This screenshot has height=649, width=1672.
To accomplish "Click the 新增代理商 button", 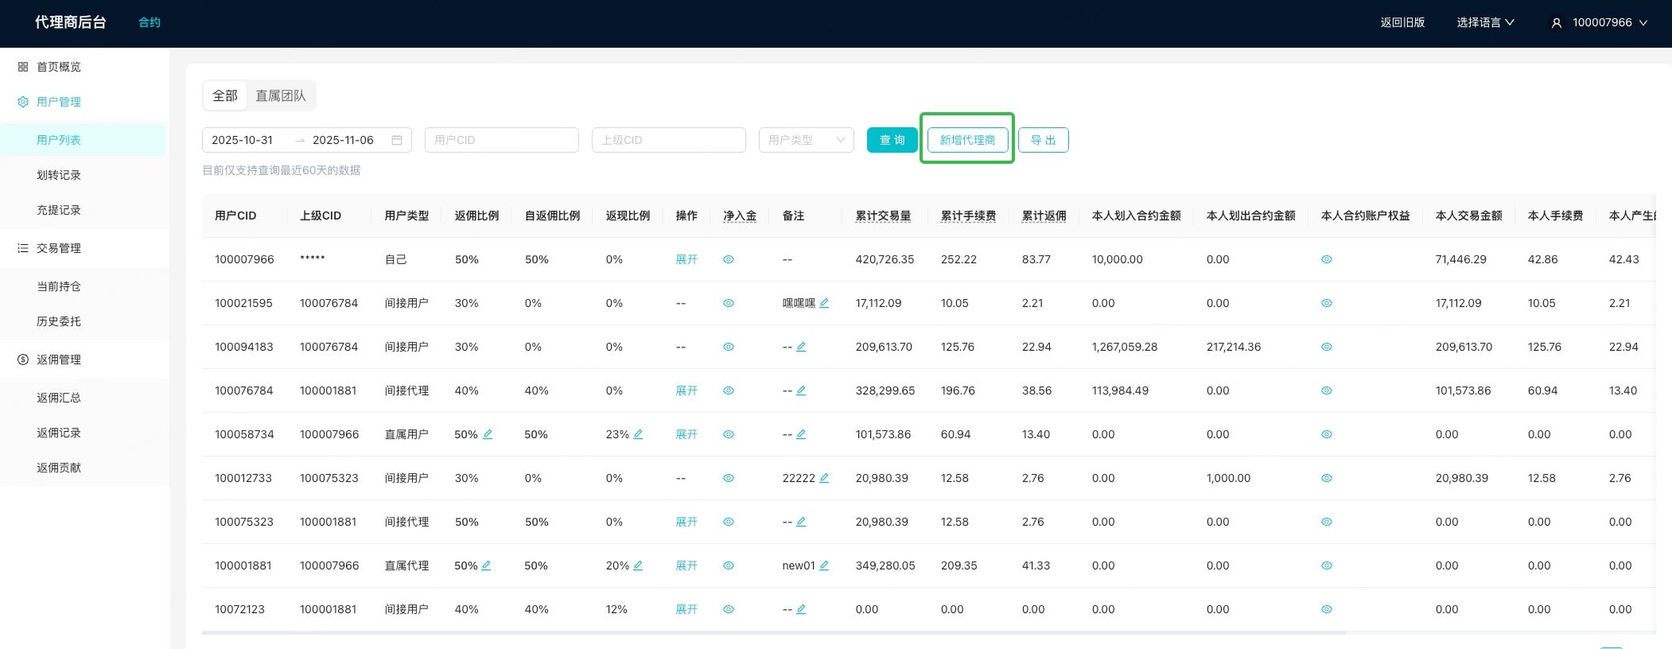I will point(967,140).
